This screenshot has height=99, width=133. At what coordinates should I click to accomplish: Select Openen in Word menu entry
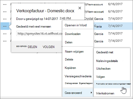pyautogui.click(x=76, y=25)
